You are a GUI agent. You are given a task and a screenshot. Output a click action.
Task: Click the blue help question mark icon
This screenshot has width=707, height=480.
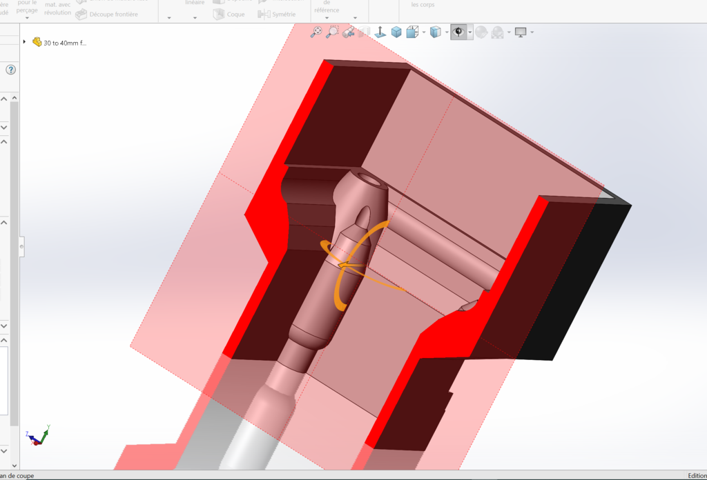11,70
